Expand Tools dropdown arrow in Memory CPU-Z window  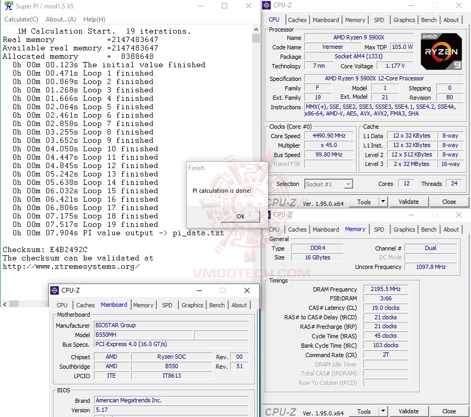383,411
